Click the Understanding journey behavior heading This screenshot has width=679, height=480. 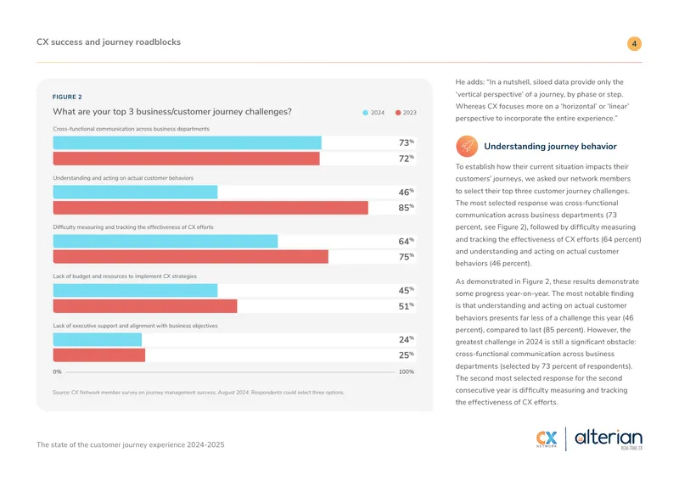click(x=550, y=147)
